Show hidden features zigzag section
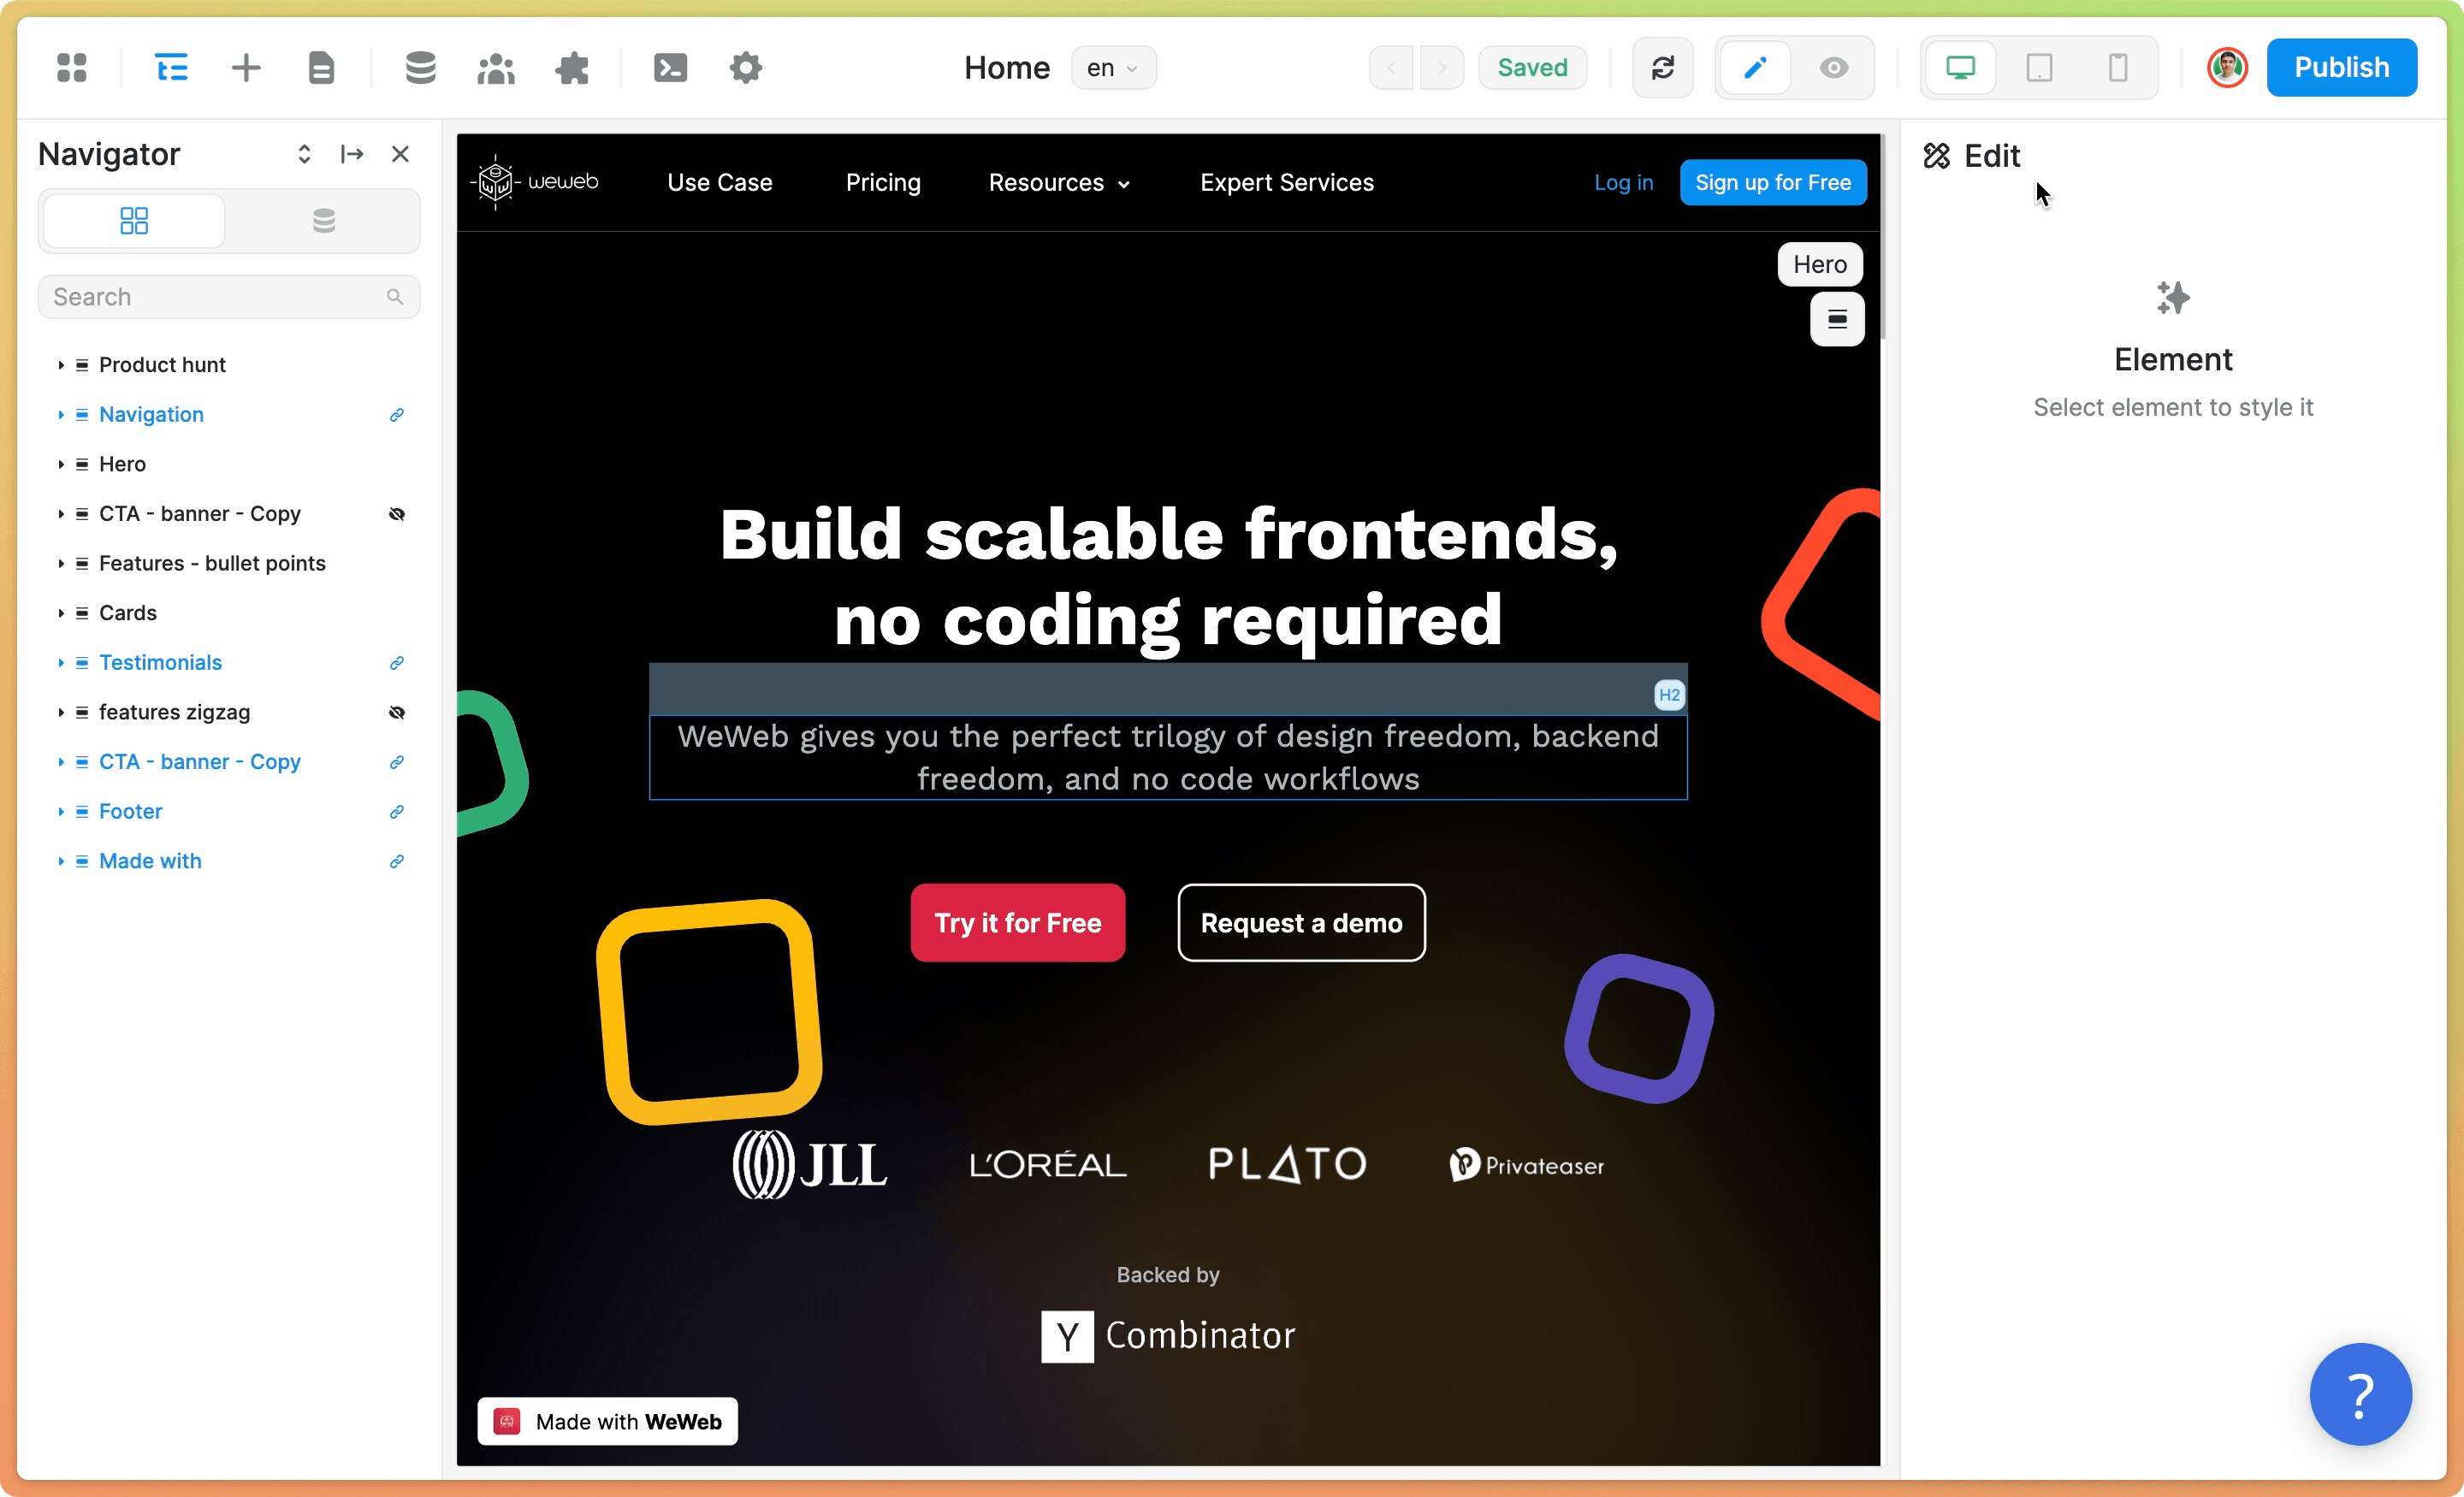 pyautogui.click(x=397, y=712)
